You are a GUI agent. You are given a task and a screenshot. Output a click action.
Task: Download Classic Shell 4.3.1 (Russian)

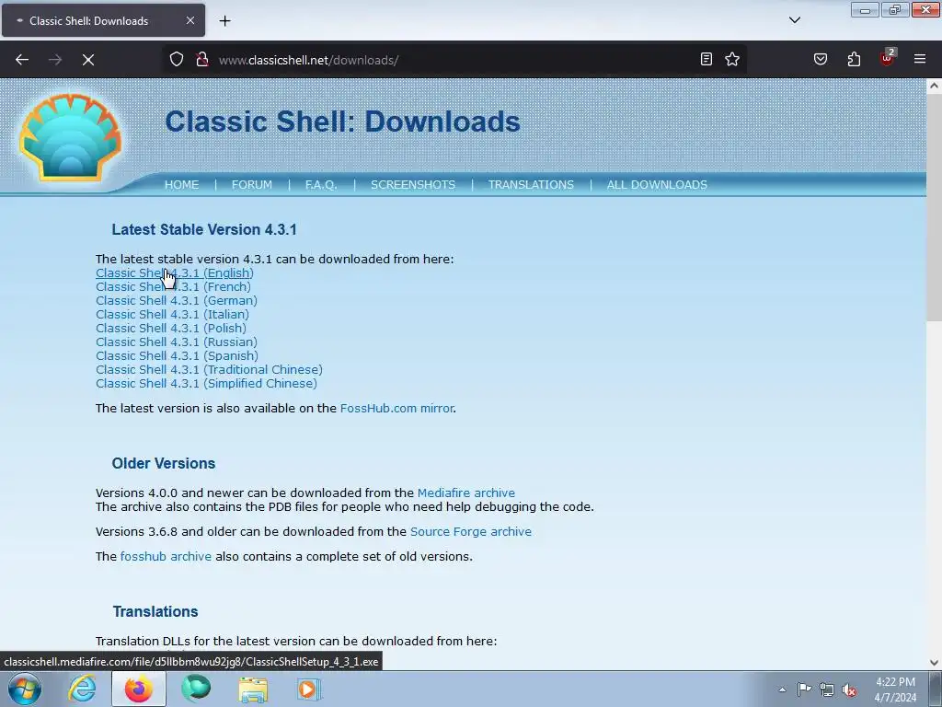[x=176, y=342]
